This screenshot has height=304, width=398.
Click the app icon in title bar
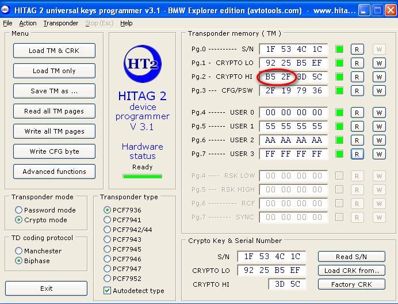(x=5, y=10)
